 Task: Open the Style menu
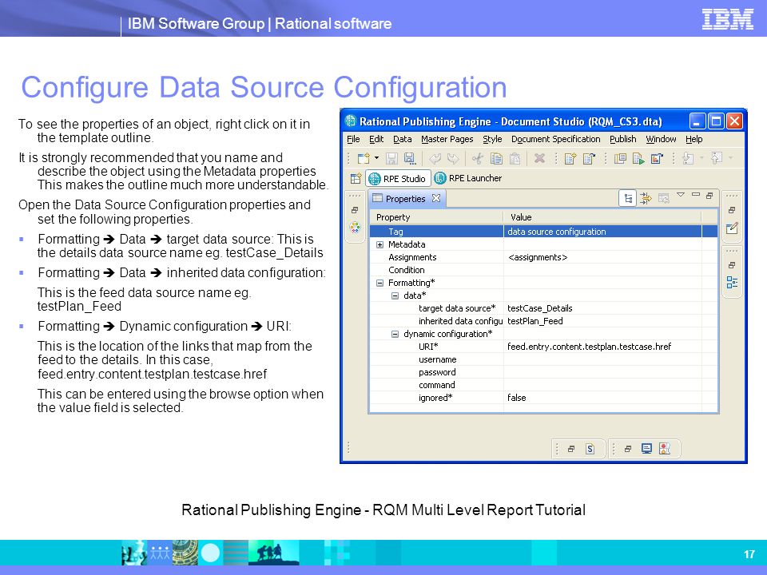pyautogui.click(x=492, y=139)
